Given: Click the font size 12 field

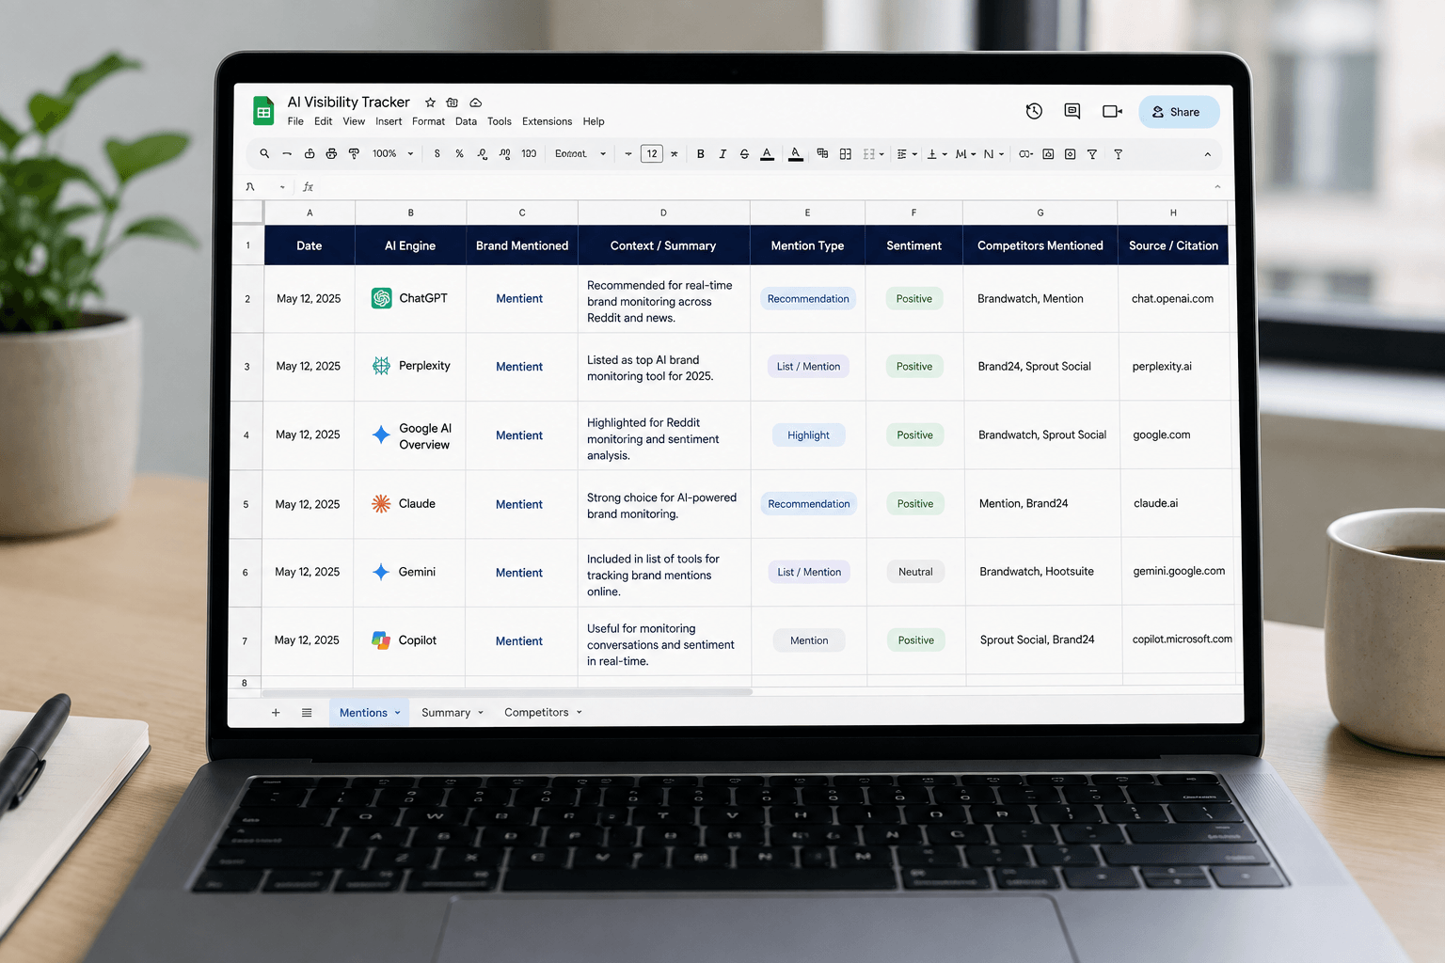Looking at the screenshot, I should click(x=652, y=153).
